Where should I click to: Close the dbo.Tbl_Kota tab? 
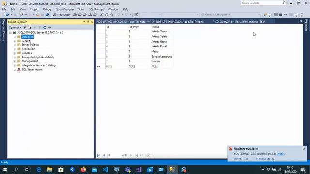pos(153,22)
